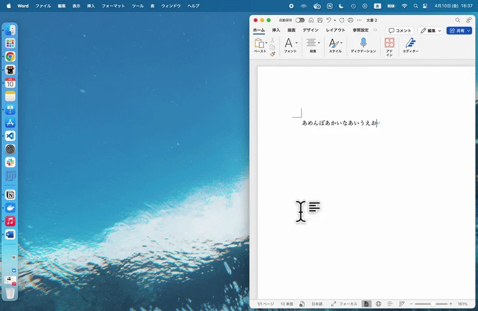478x311 pixels.
Task: Click the 日本語 language indicator in the status bar
Action: [317, 304]
